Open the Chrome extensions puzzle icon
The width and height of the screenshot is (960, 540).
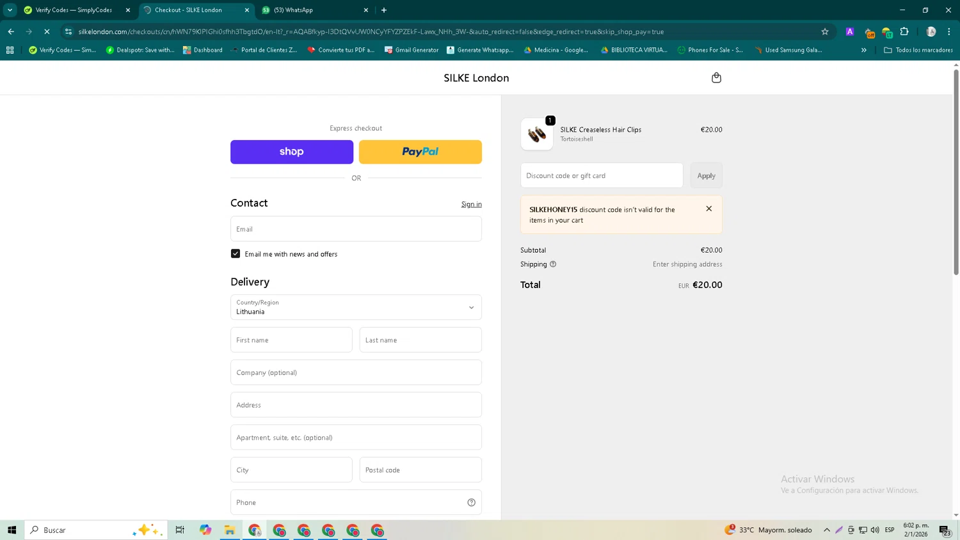904,31
